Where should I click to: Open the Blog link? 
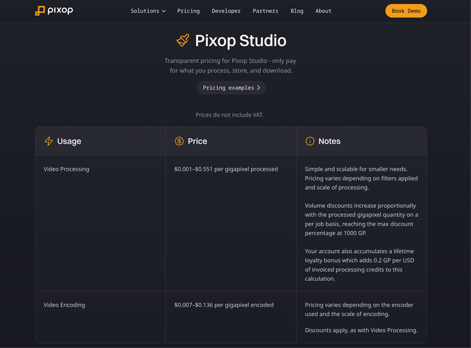pyautogui.click(x=297, y=11)
